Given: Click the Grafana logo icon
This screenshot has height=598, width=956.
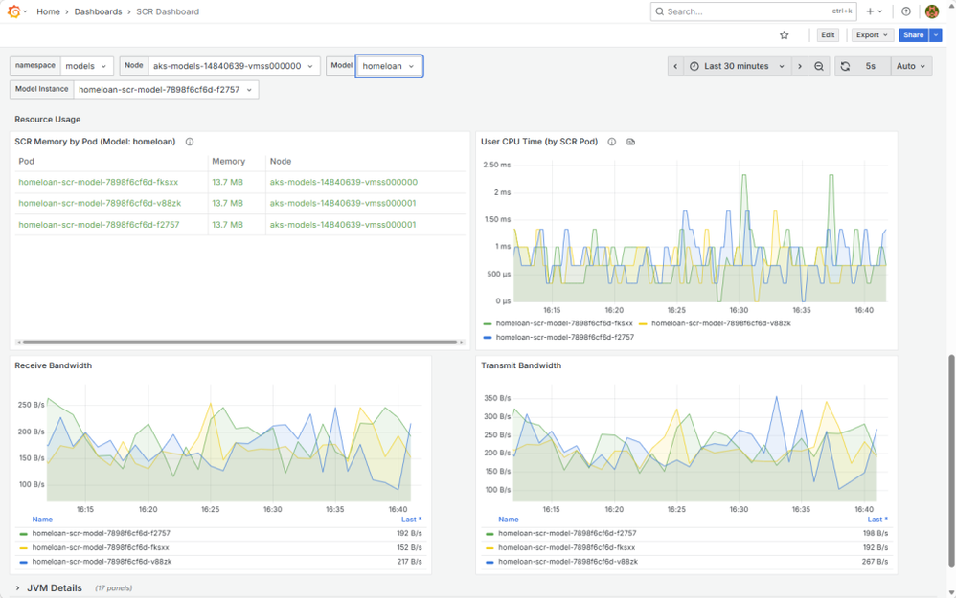Looking at the screenshot, I should pos(13,11).
